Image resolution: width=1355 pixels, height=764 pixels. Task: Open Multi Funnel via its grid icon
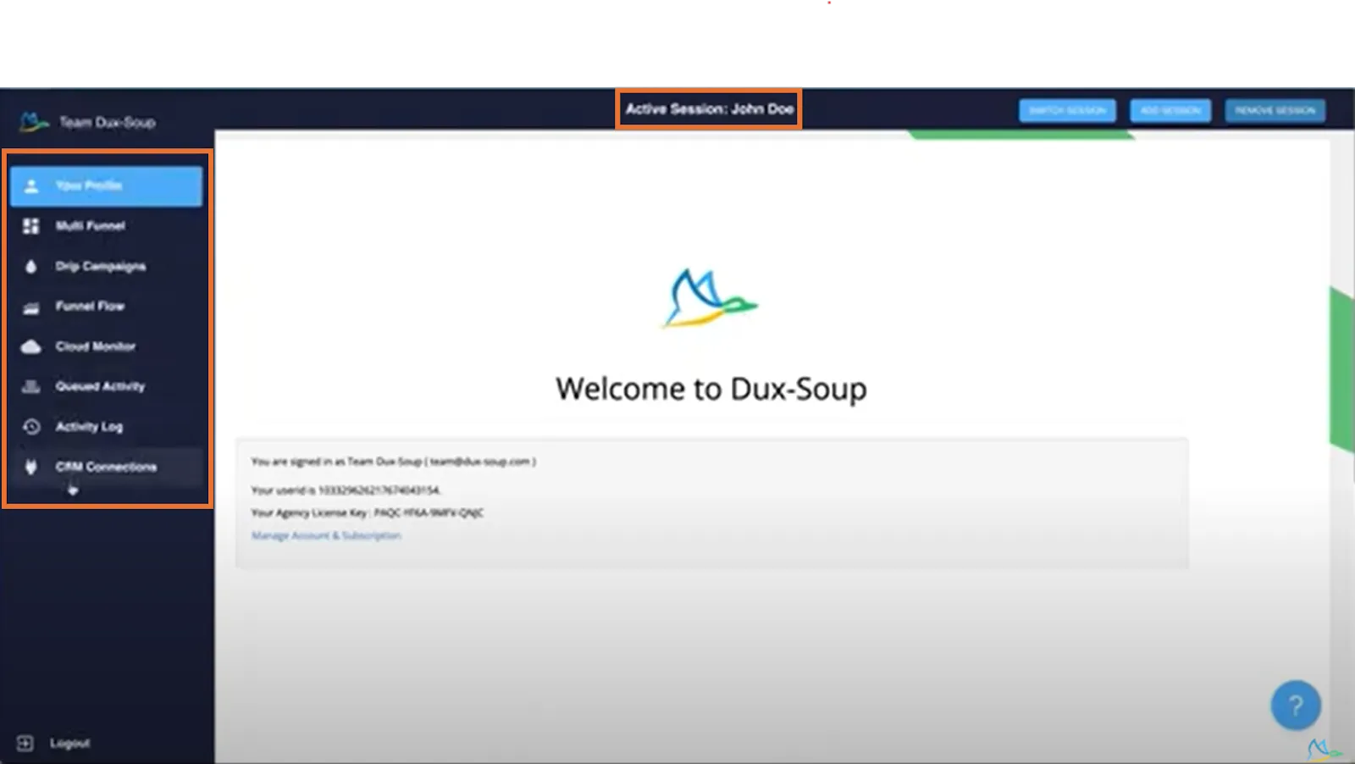click(x=30, y=225)
